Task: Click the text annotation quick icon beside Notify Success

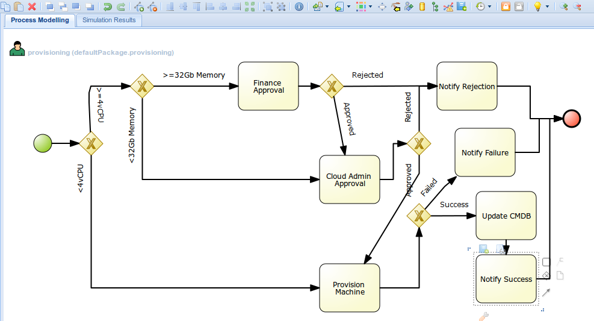Action: click(560, 261)
